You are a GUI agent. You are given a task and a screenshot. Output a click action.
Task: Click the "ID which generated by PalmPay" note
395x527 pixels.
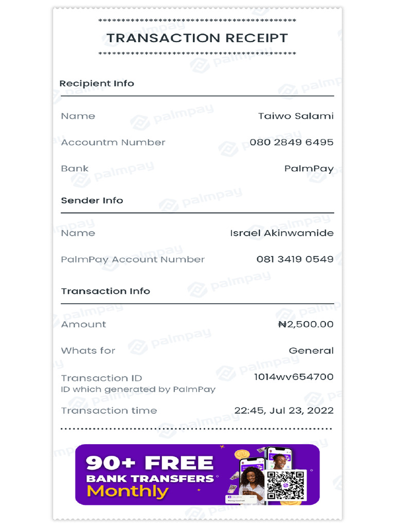pyautogui.click(x=138, y=390)
